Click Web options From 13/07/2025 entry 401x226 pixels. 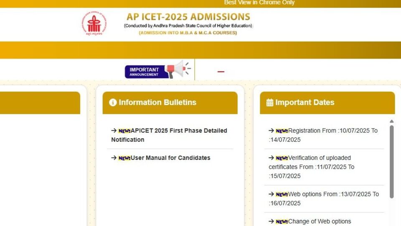324,198
